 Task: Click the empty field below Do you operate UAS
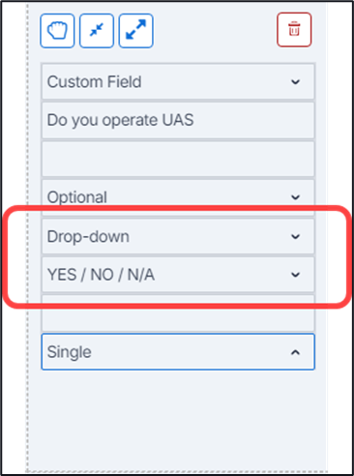178,159
